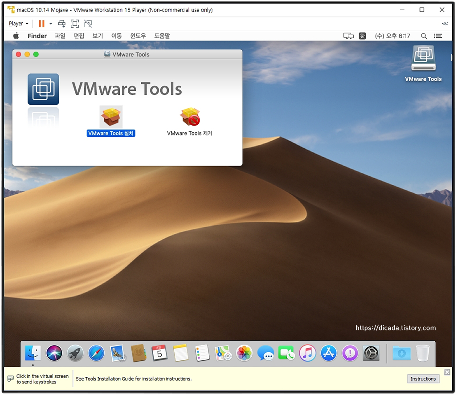This screenshot has width=457, height=395.
Task: Send Ctrl+Alt+Del to the virtual machine
Action: pyautogui.click(x=62, y=24)
